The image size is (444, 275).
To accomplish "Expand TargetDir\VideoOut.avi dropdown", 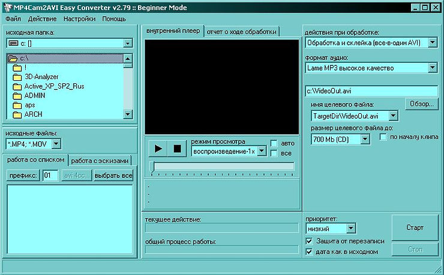I will point(393,116).
